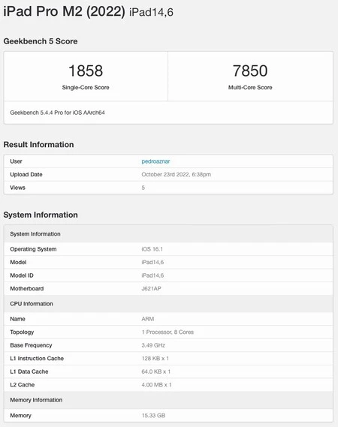
Task: Click the Base Frequency row label
Action: 31,345
